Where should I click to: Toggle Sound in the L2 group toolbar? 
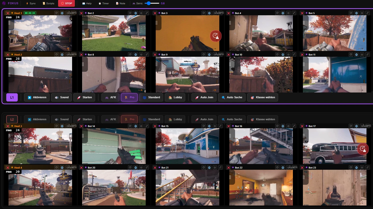62,119
